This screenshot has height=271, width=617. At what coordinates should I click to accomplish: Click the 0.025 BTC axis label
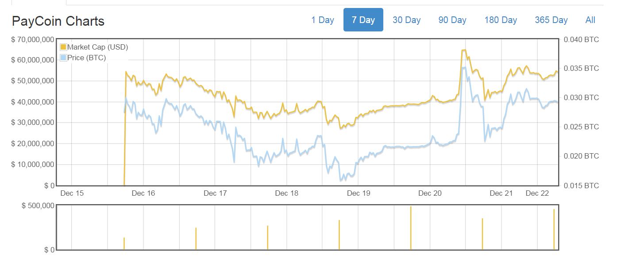pos(582,127)
